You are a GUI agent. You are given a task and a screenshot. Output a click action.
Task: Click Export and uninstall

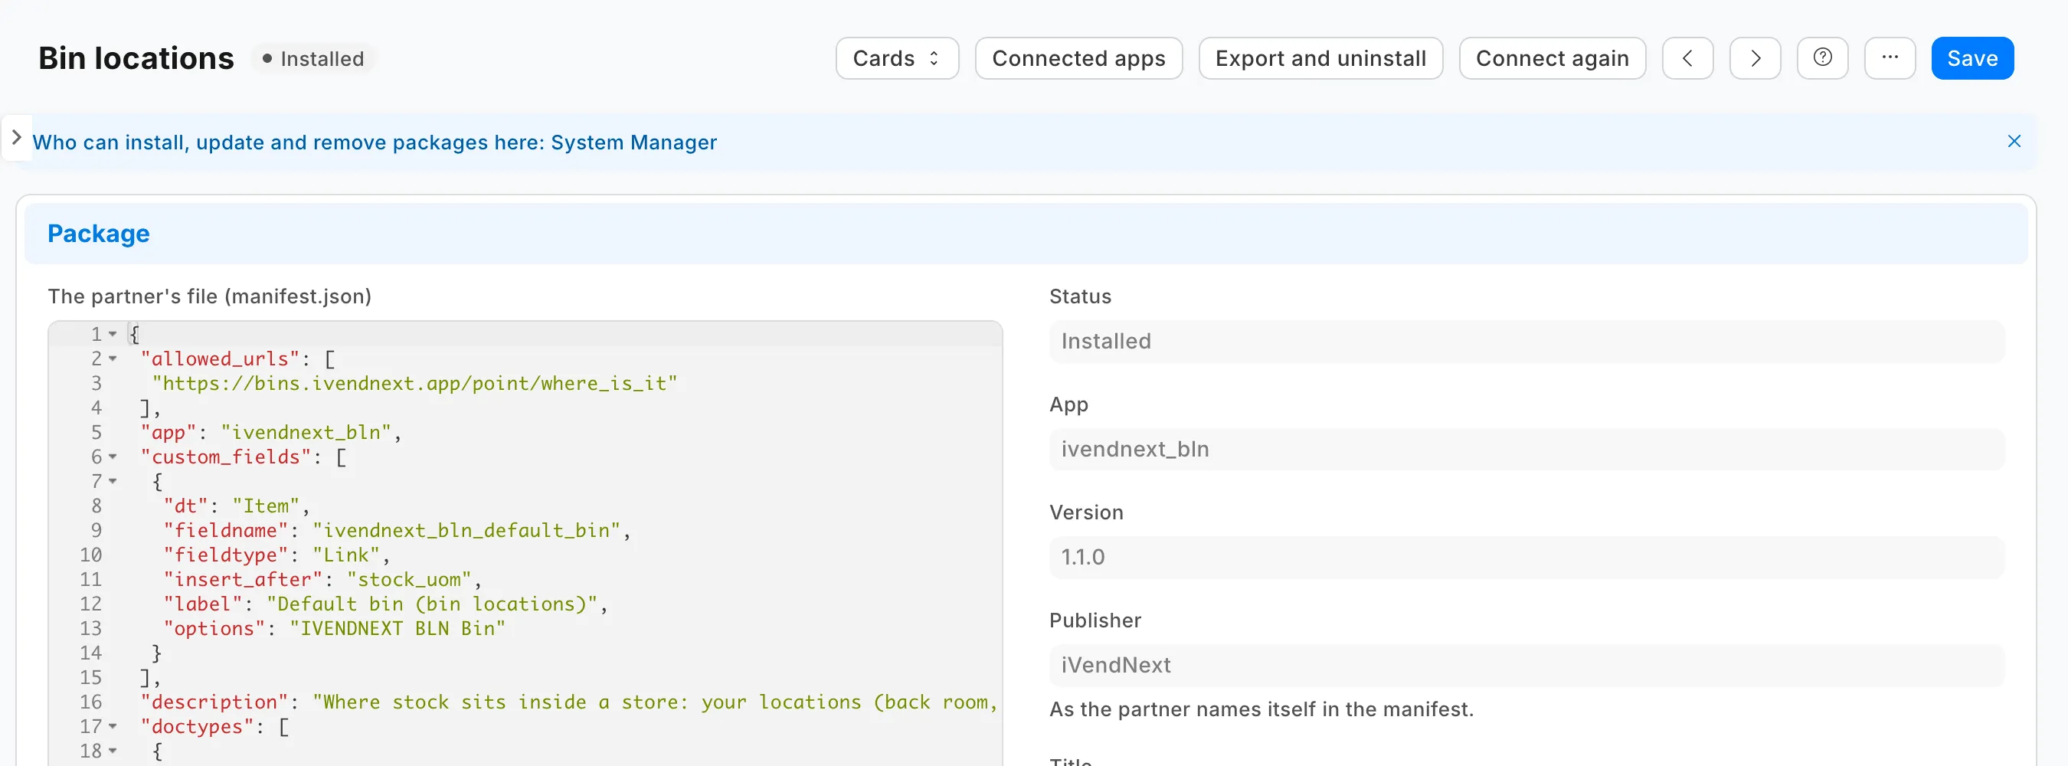tap(1320, 59)
